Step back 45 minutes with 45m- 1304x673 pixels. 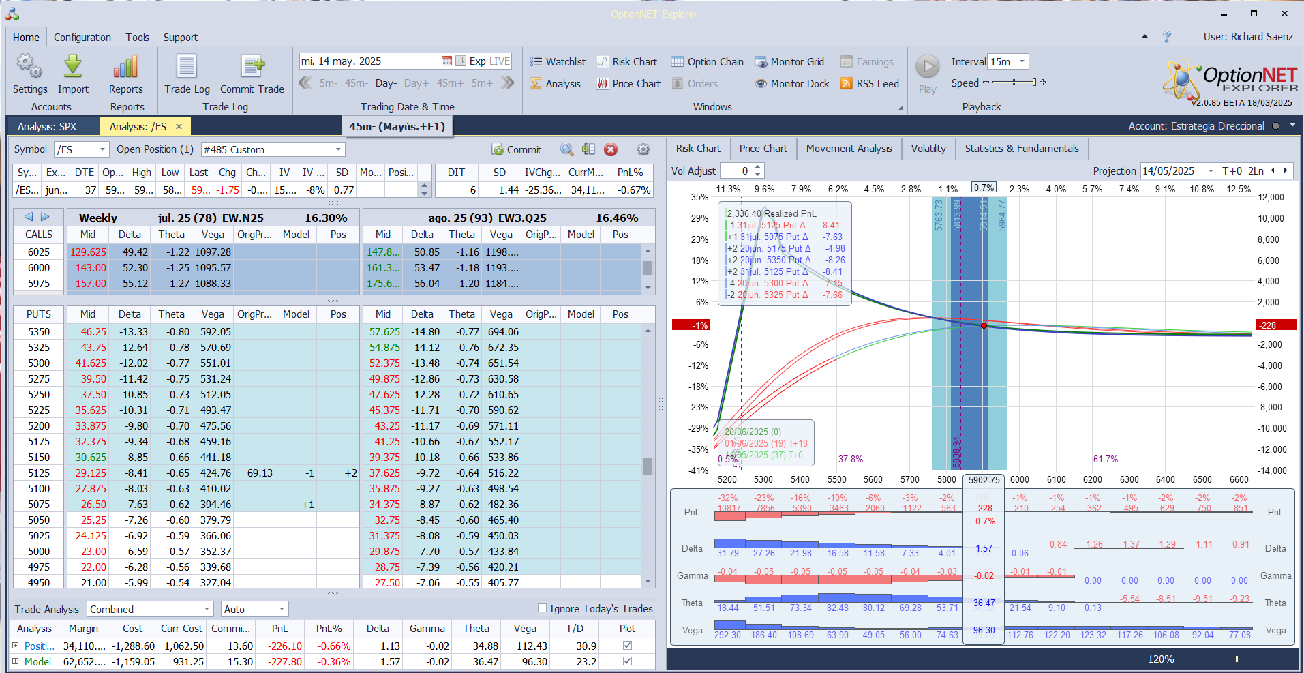coord(356,83)
